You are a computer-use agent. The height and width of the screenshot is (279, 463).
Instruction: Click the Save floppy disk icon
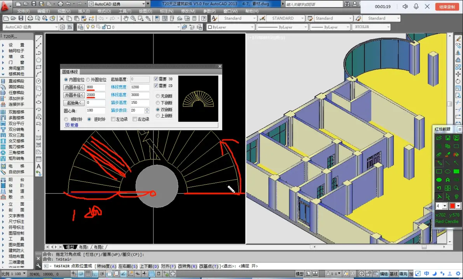pyautogui.click(x=21, y=19)
